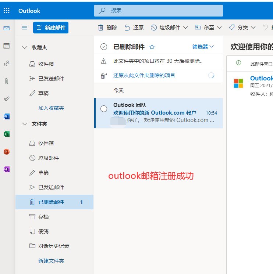Open 已发送邮件 under 文件夹

pyautogui.click(x=54, y=187)
